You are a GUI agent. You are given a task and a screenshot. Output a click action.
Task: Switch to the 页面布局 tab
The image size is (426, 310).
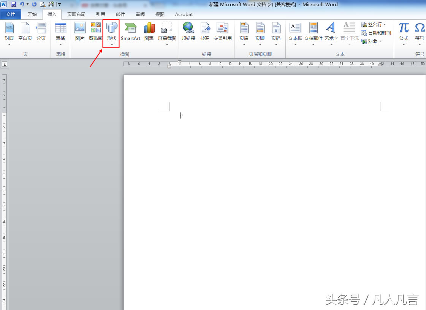76,14
